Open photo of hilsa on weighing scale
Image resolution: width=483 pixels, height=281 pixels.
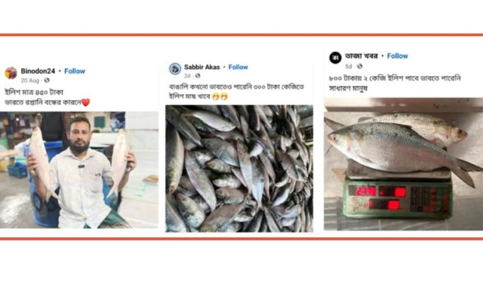tap(404, 164)
